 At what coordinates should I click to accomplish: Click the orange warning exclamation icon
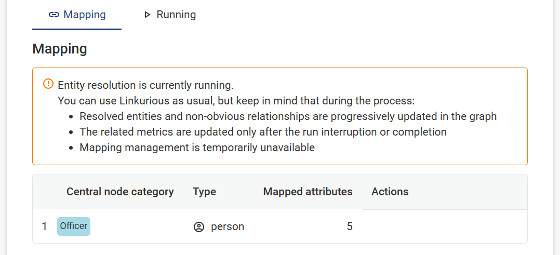pyautogui.click(x=48, y=84)
